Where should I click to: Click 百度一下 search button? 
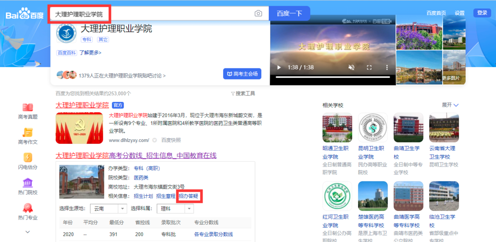289,13
